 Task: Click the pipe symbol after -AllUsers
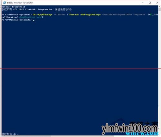tap(67, 14)
